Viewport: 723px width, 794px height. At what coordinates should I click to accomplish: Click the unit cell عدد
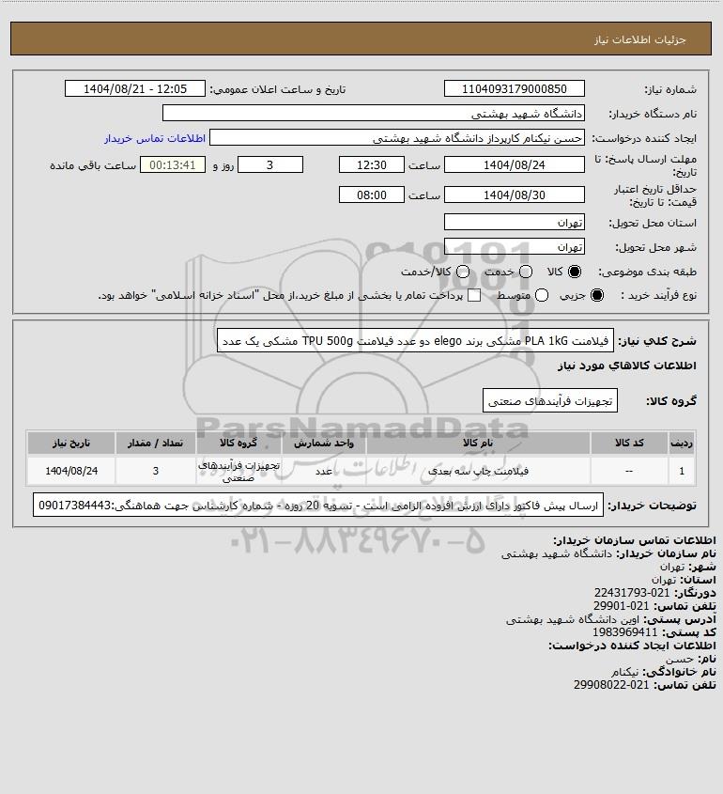click(324, 471)
